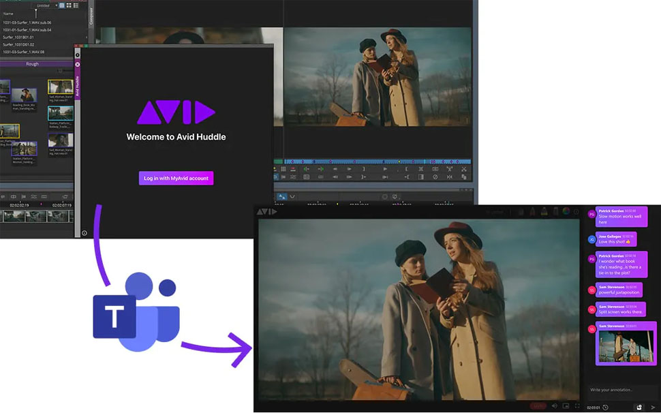This screenshot has height=413, width=661.
Task: Select the Rough bin tab header
Action: tap(33, 64)
